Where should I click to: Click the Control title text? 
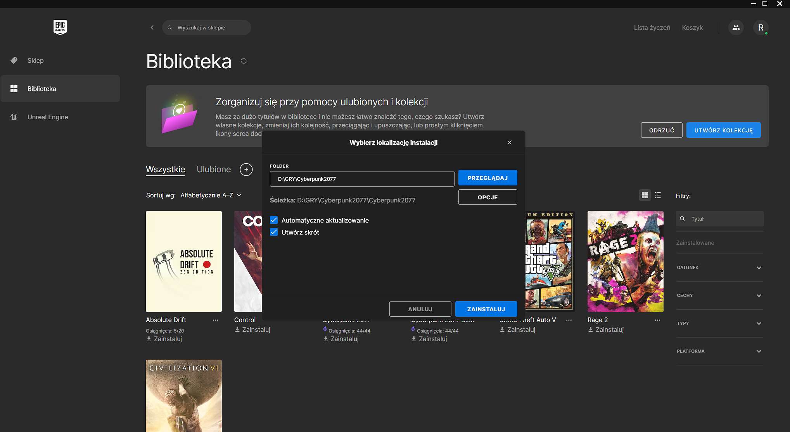[x=245, y=320]
